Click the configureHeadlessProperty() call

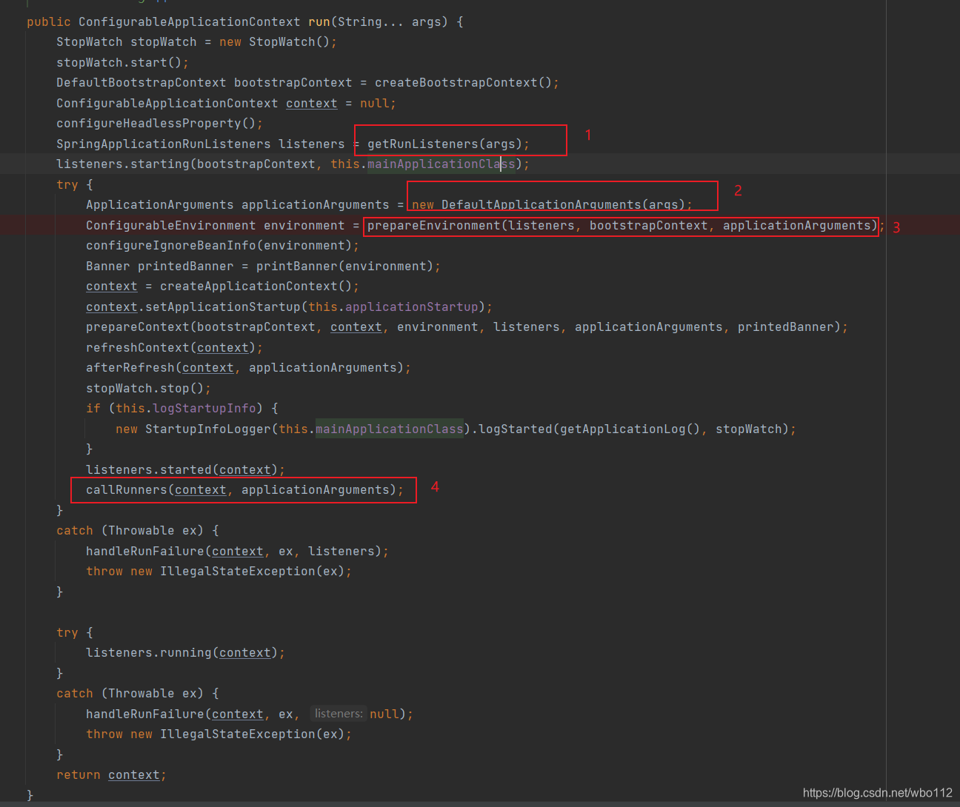pyautogui.click(x=156, y=124)
